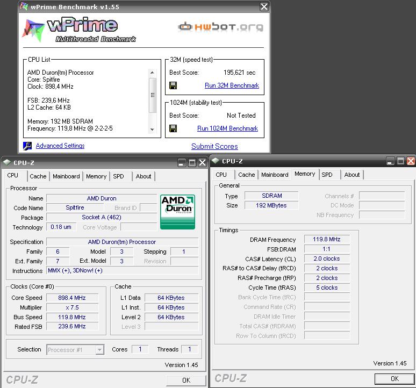Click 'Frequency: 119,8 MHz @ 2-2-2-5' line
This screenshot has height=388, width=416.
click(x=70, y=128)
